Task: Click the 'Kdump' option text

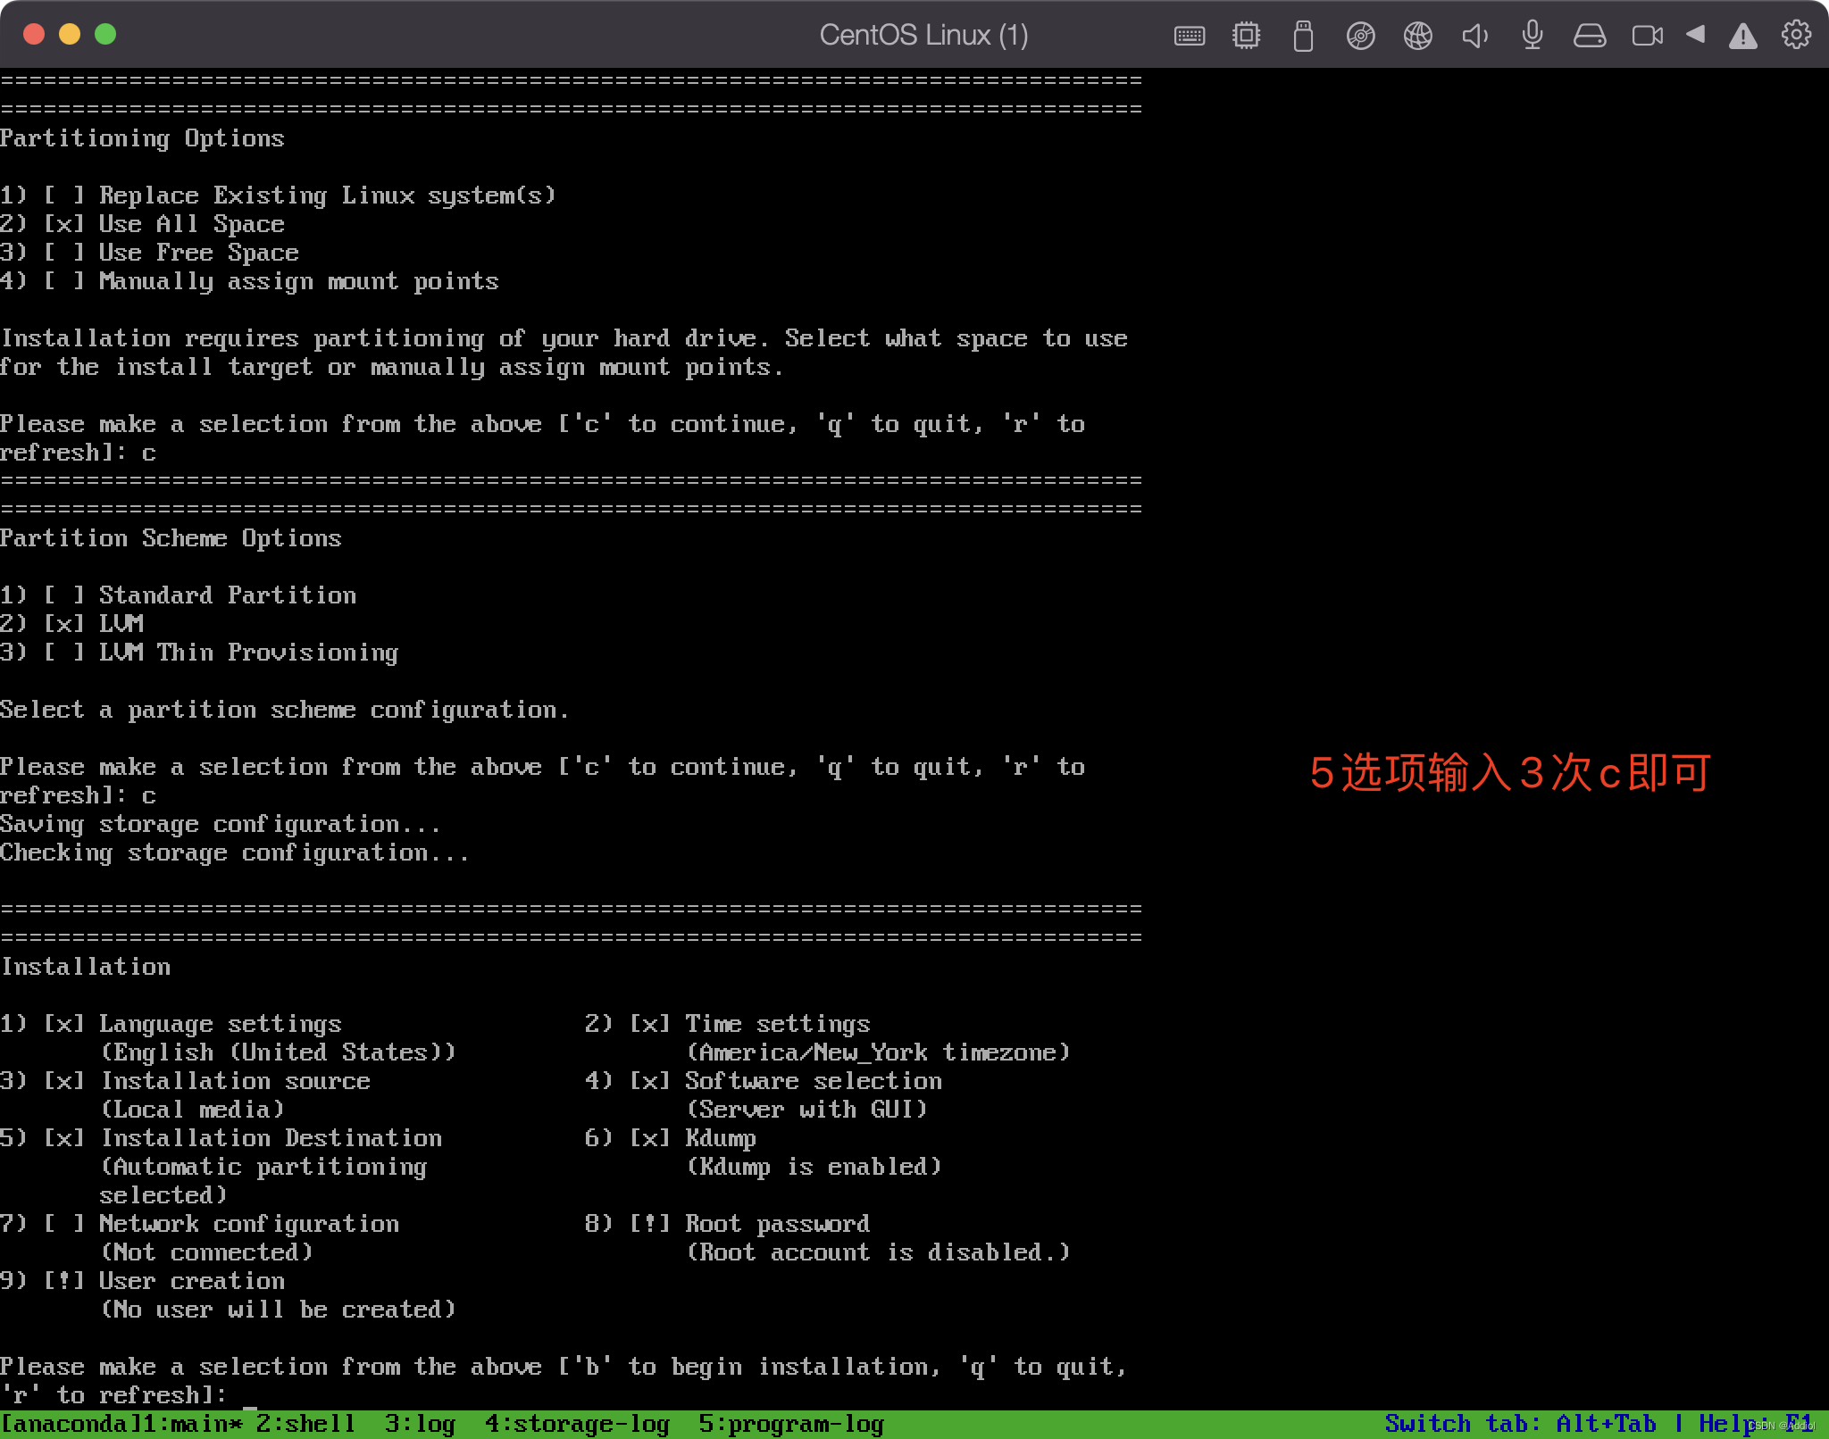Action: click(x=720, y=1139)
